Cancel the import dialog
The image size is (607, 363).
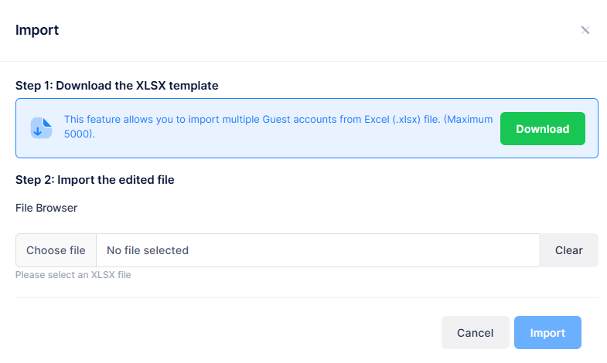click(x=475, y=333)
